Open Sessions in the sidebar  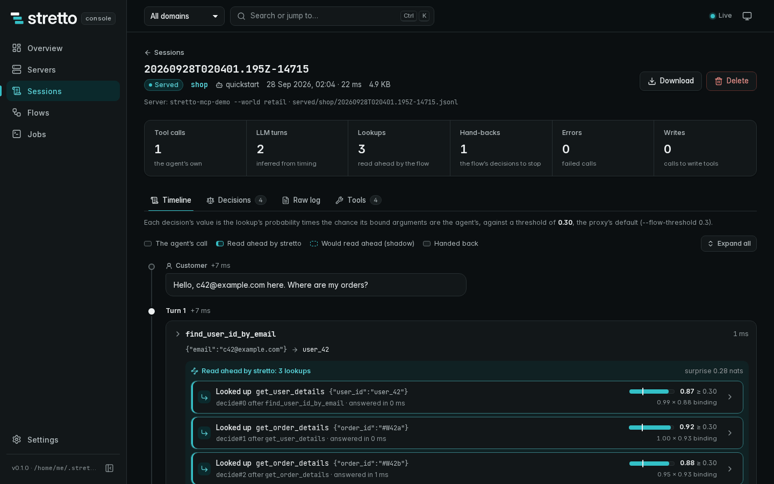(x=63, y=91)
